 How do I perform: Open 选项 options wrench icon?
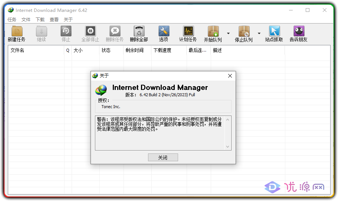coord(164,31)
